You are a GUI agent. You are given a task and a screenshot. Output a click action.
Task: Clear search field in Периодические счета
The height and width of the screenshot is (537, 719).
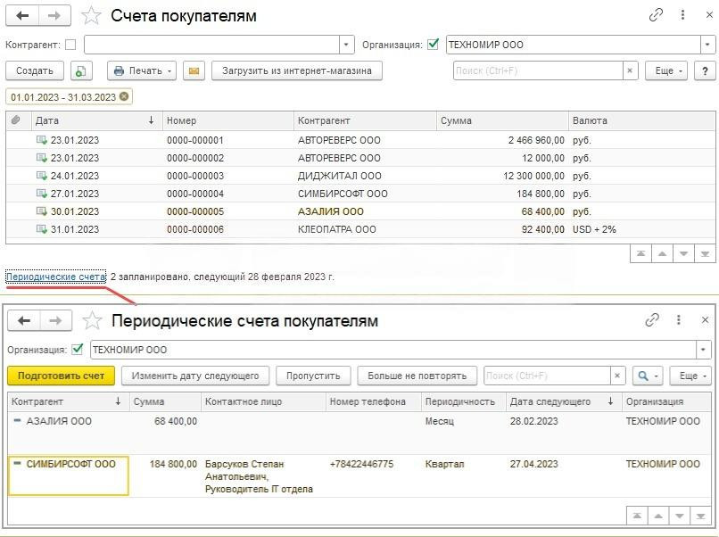click(x=617, y=376)
